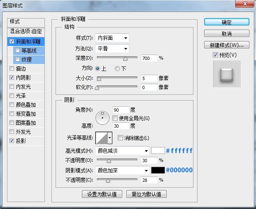
Task: Select the 内发光 list entry
Action: tap(26, 87)
